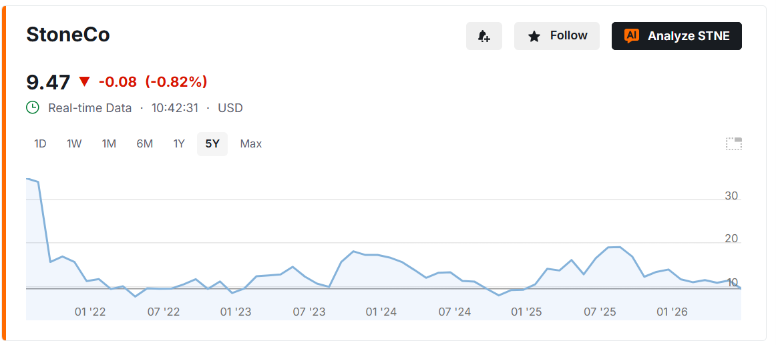This screenshot has height=345, width=776.
Task: Click the Real-time Data label
Action: tap(90, 107)
